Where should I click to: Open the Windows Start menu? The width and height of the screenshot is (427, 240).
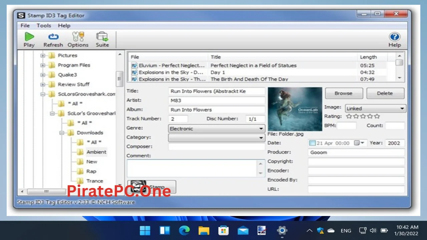[x=145, y=230]
